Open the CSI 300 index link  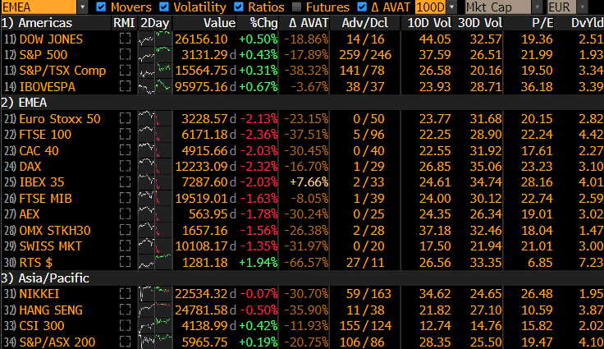pos(42,326)
